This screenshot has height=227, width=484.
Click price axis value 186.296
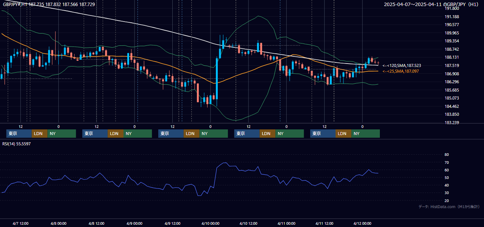(x=452, y=82)
